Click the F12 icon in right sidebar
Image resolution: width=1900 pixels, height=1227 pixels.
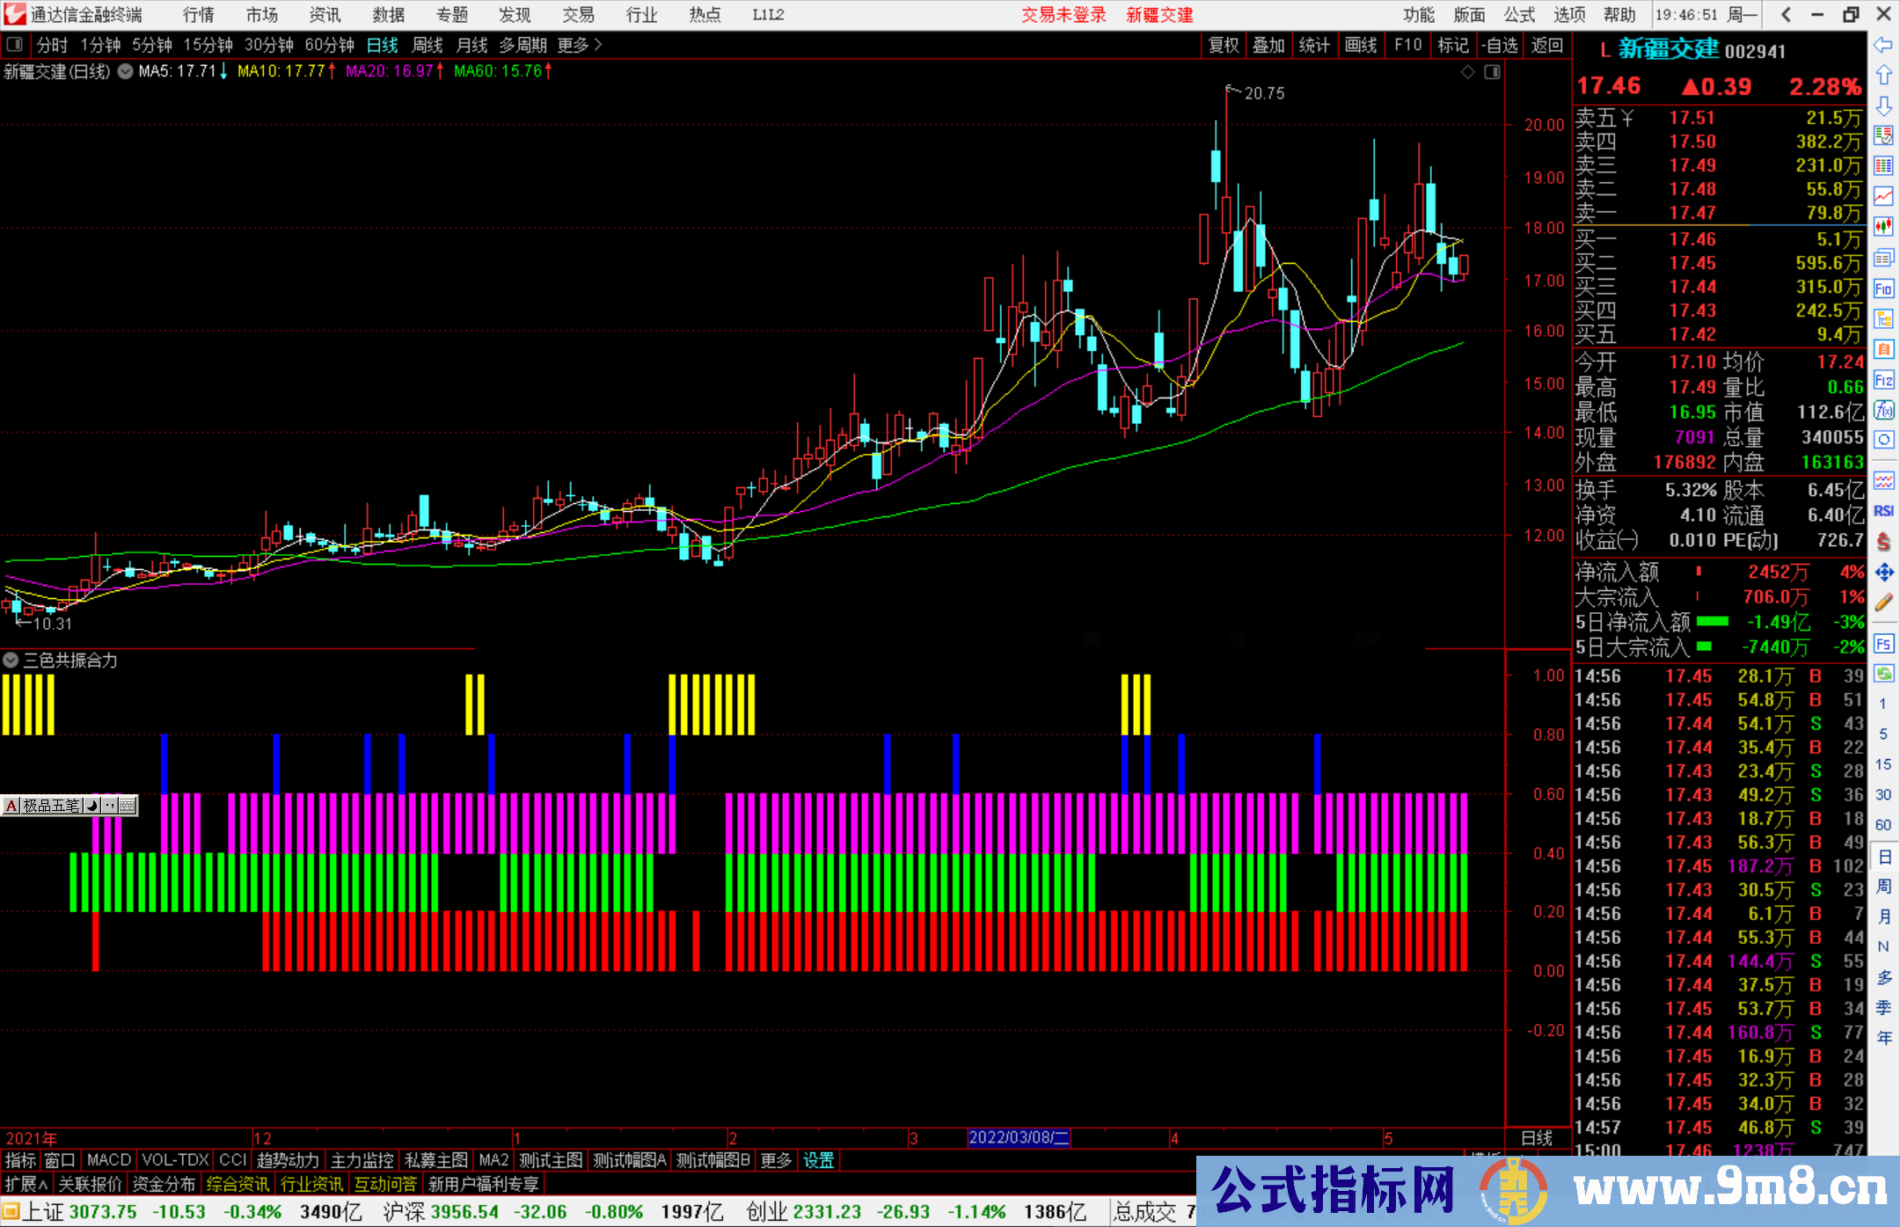(x=1883, y=380)
